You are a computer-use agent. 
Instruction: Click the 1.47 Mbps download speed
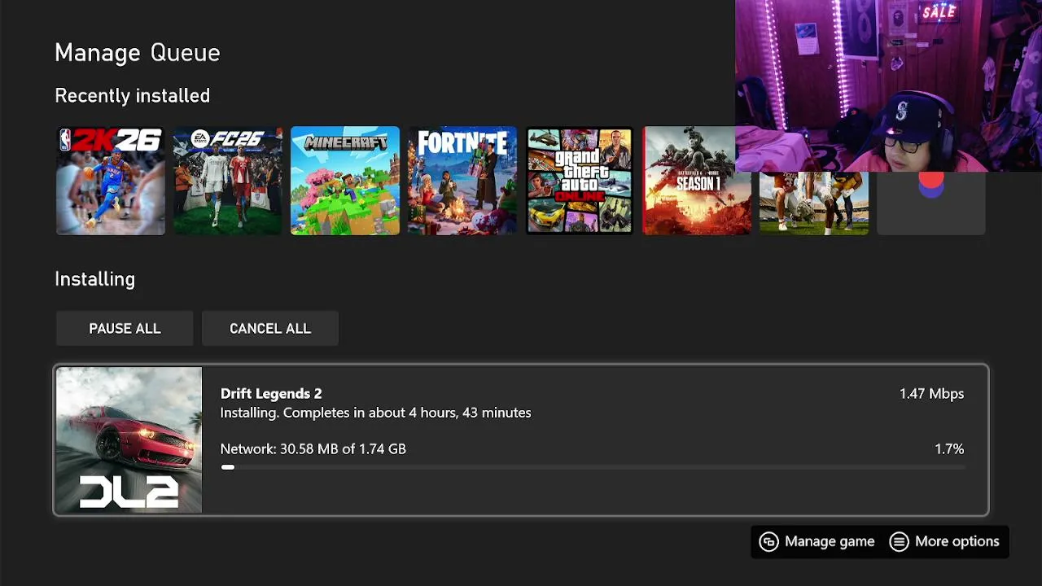(x=931, y=394)
